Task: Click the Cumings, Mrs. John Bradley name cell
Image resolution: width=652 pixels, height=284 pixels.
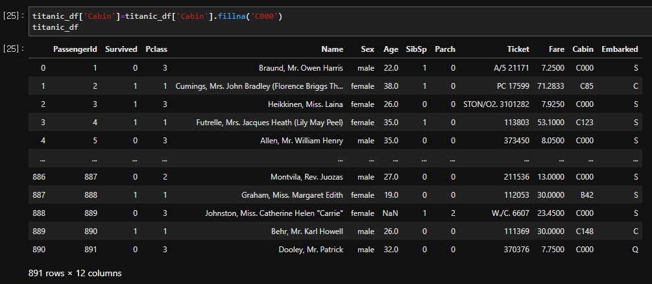Action: pos(260,86)
